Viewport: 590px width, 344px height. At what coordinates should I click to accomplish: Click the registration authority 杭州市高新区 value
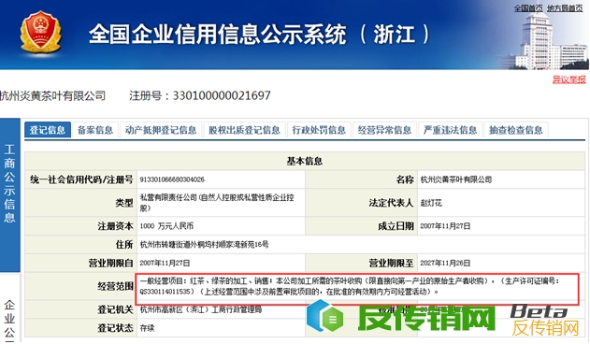pyautogui.click(x=201, y=309)
